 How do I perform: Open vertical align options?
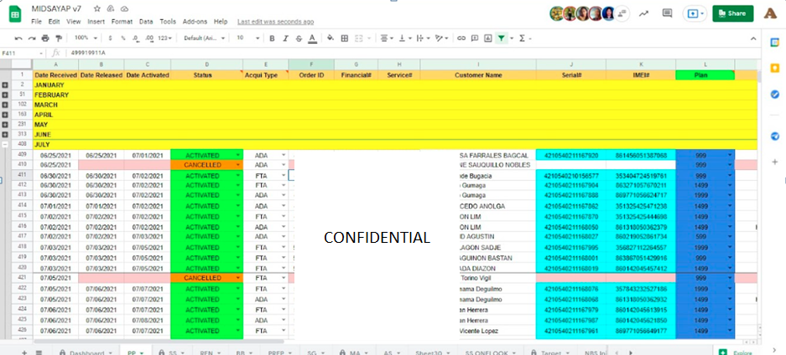click(404, 38)
